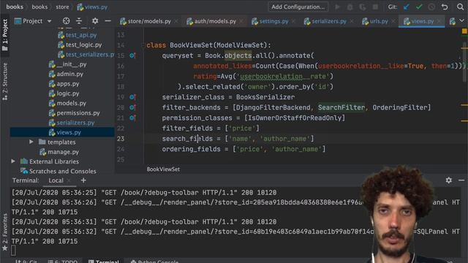The height and width of the screenshot is (263, 468).
Task: Toggle the 2: Structure tool window
Action: [5, 81]
